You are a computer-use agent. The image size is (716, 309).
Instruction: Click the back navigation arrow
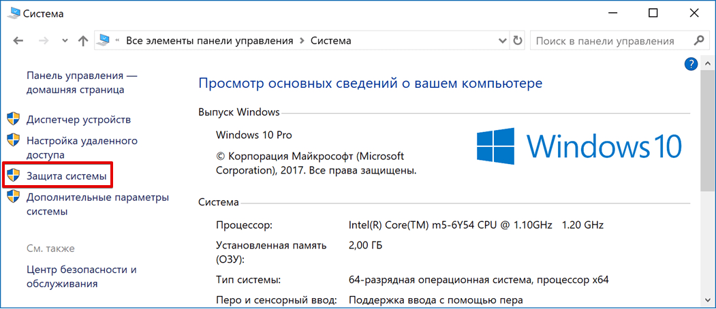tap(18, 41)
